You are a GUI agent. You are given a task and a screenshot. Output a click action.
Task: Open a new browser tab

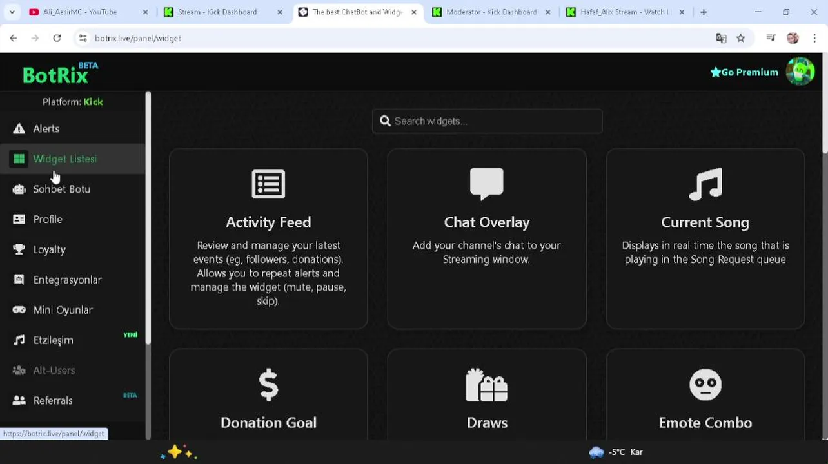pos(704,12)
